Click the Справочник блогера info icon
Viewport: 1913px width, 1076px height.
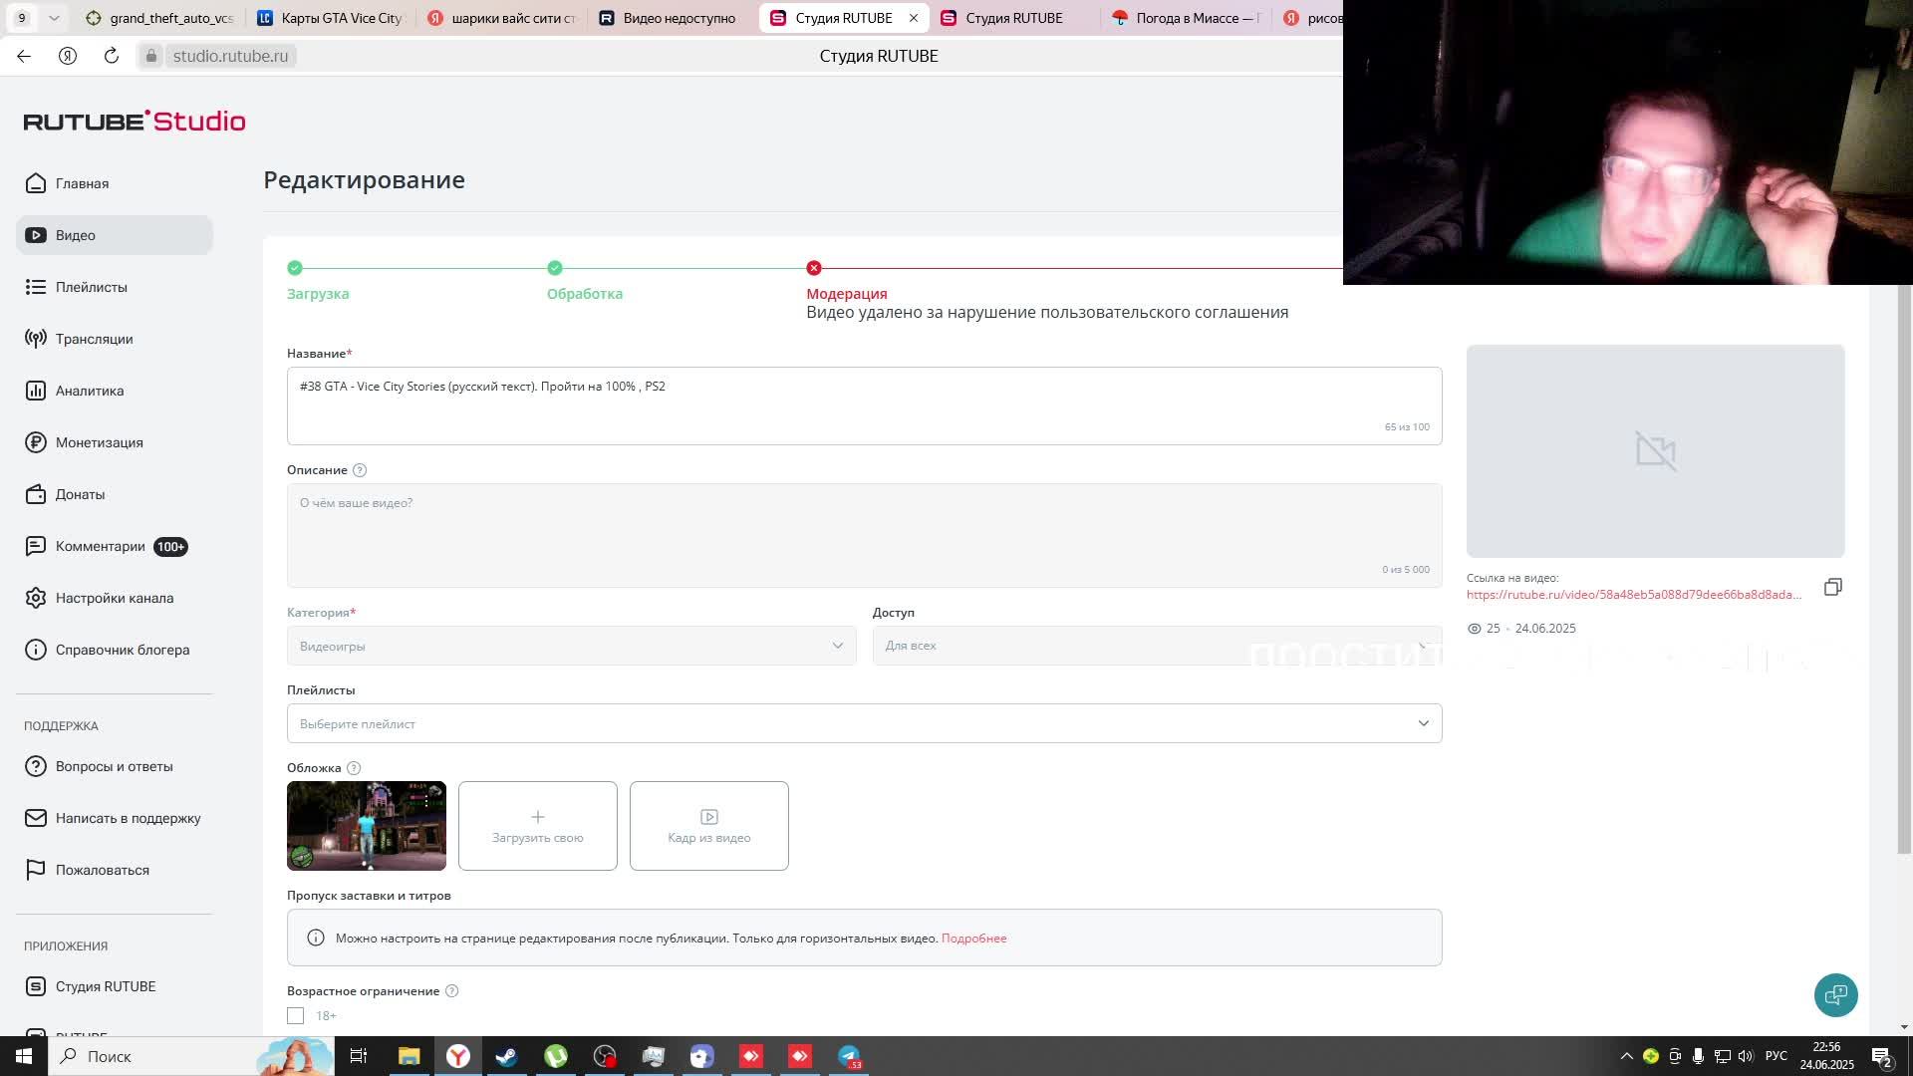pyautogui.click(x=36, y=650)
